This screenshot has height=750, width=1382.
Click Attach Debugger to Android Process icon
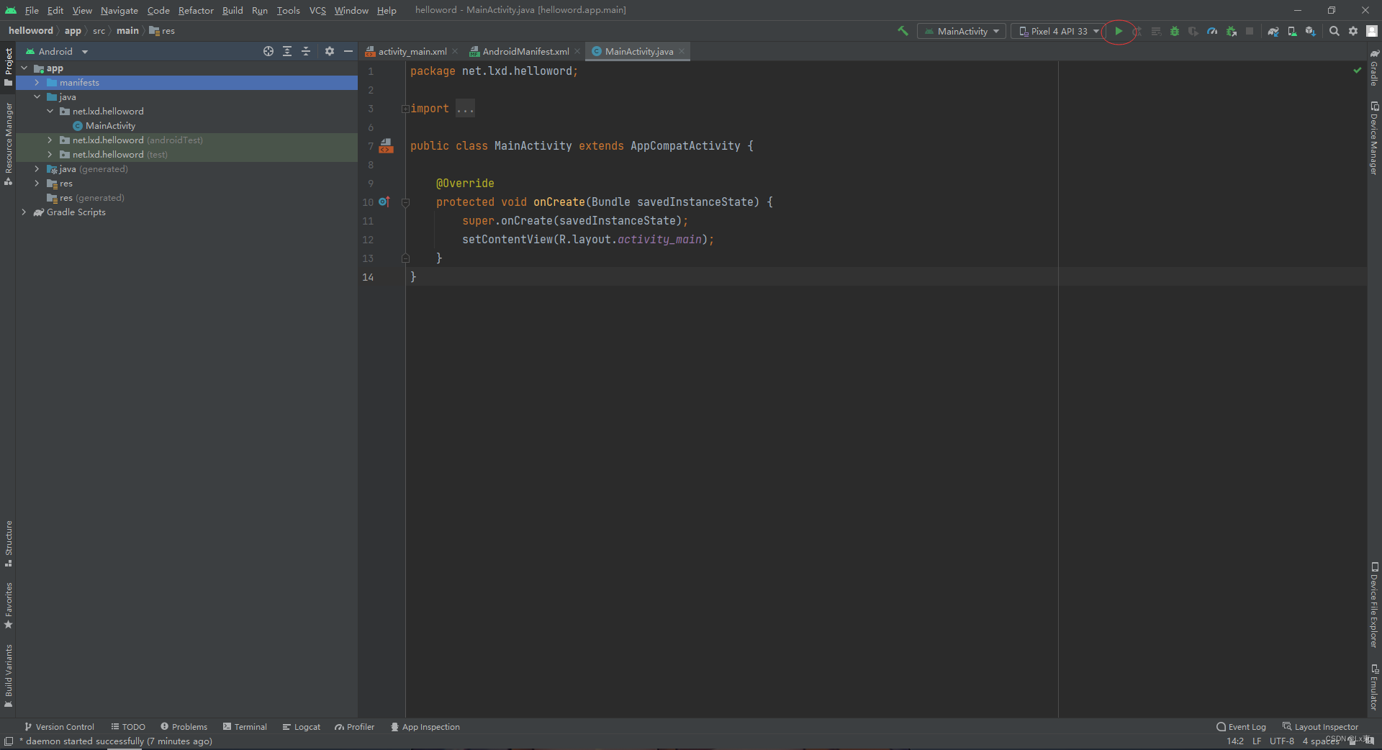[x=1232, y=31]
